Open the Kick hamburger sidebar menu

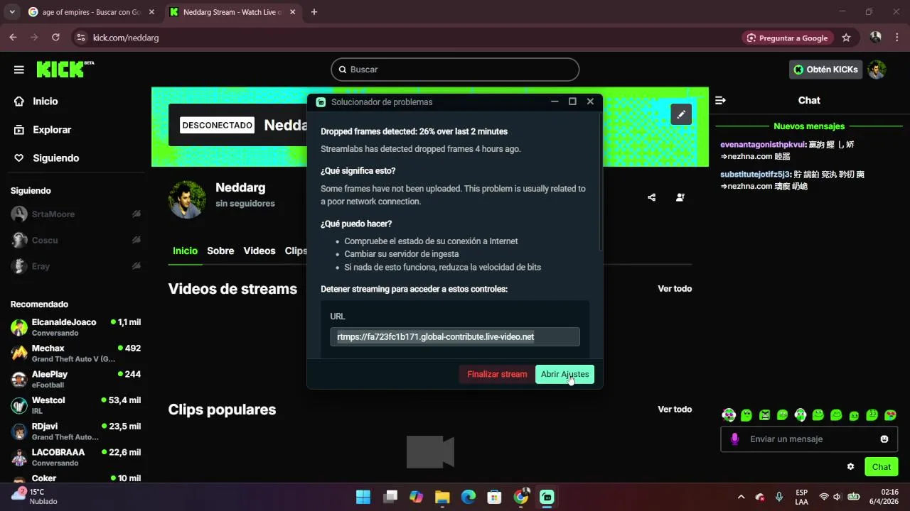pos(19,70)
